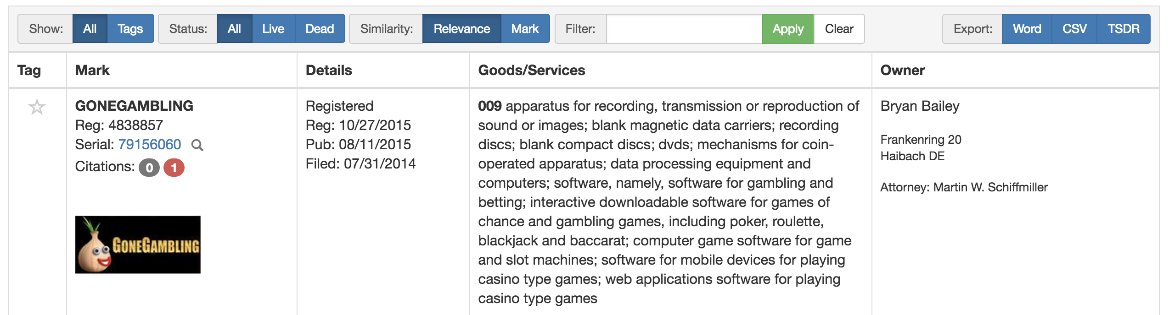Viewport: 1169px width, 315px height.
Task: Filter status to Live marks
Action: tap(273, 29)
